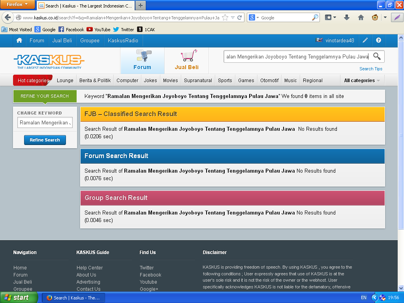
Task: Click the KASKUS logo
Action: [x=49, y=62]
